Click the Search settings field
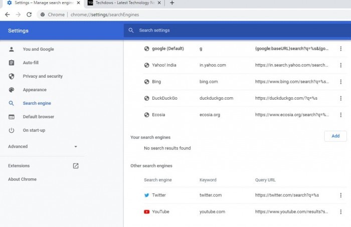 [237, 31]
